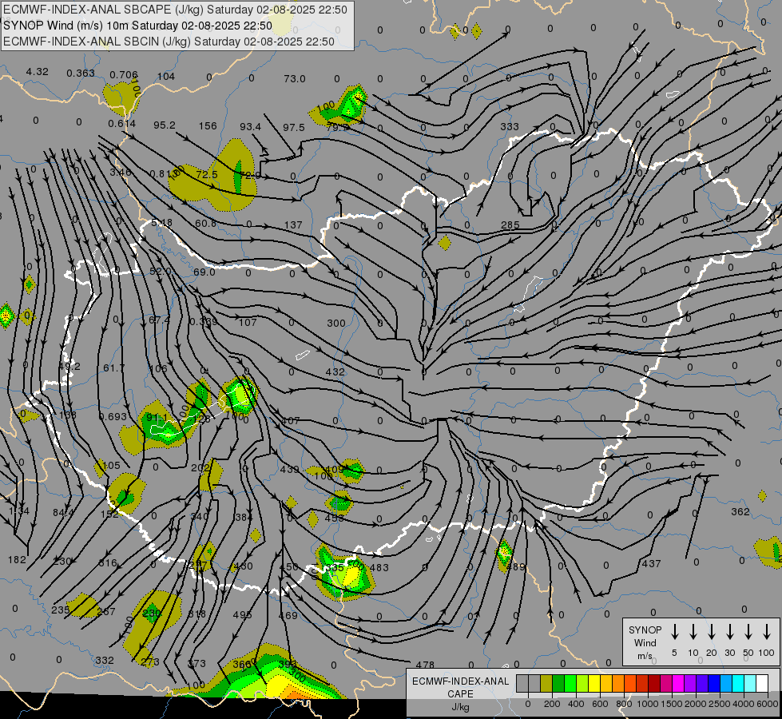Click the 285 value on the map
This screenshot has height=719, width=782.
(510, 225)
